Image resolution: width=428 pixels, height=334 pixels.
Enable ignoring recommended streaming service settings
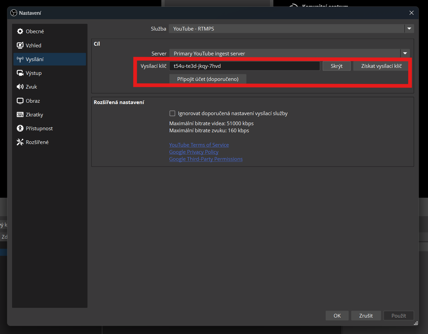(x=172, y=113)
